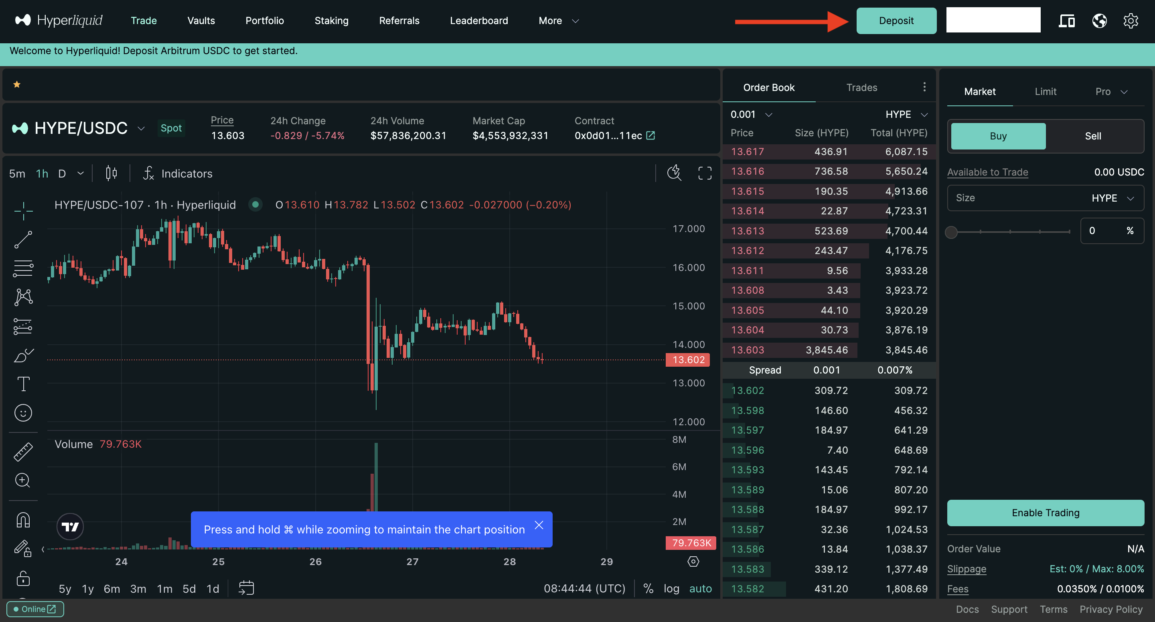
Task: Open chart scale settings icon
Action: click(x=693, y=561)
